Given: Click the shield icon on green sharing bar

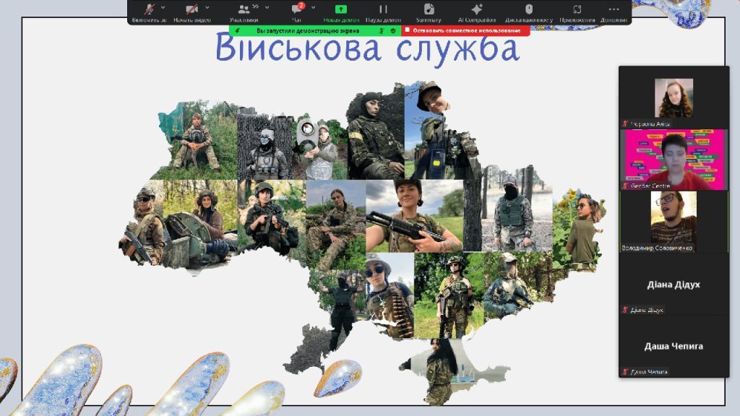Looking at the screenshot, I should tap(393, 30).
